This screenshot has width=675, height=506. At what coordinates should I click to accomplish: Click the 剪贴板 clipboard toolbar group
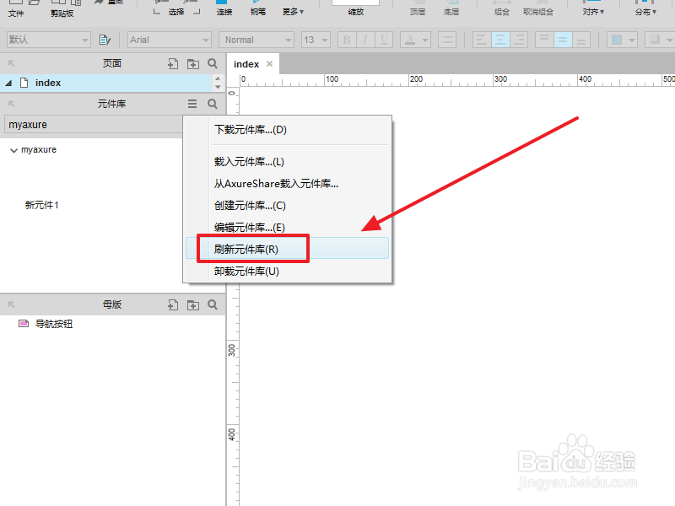(62, 9)
